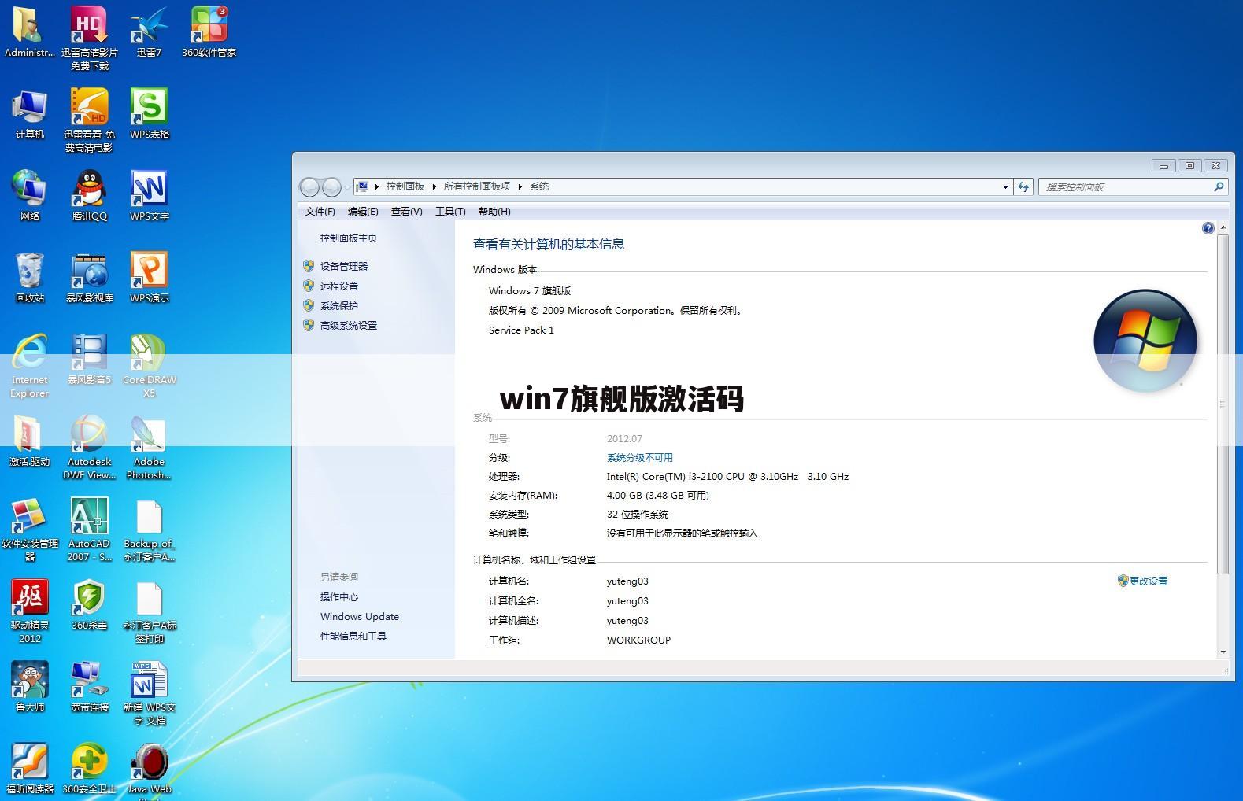
Task: Open 迅雷高清影片免费下载 desktop shortcut
Action: [89, 38]
